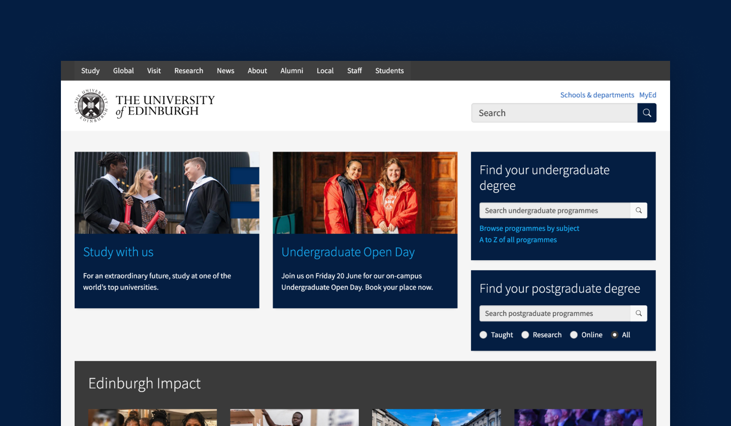The width and height of the screenshot is (731, 426).
Task: Open the Staff menu item
Action: click(x=354, y=70)
